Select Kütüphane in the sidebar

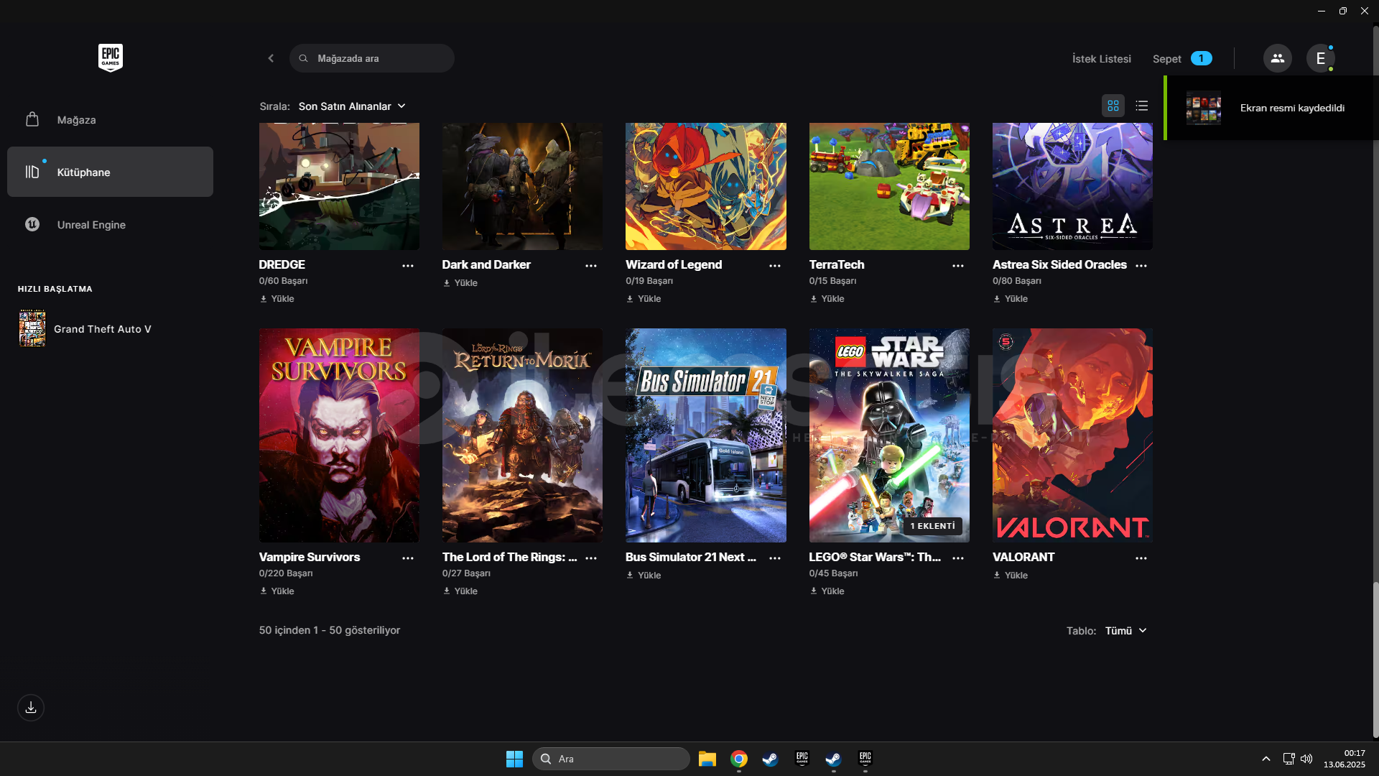(110, 172)
